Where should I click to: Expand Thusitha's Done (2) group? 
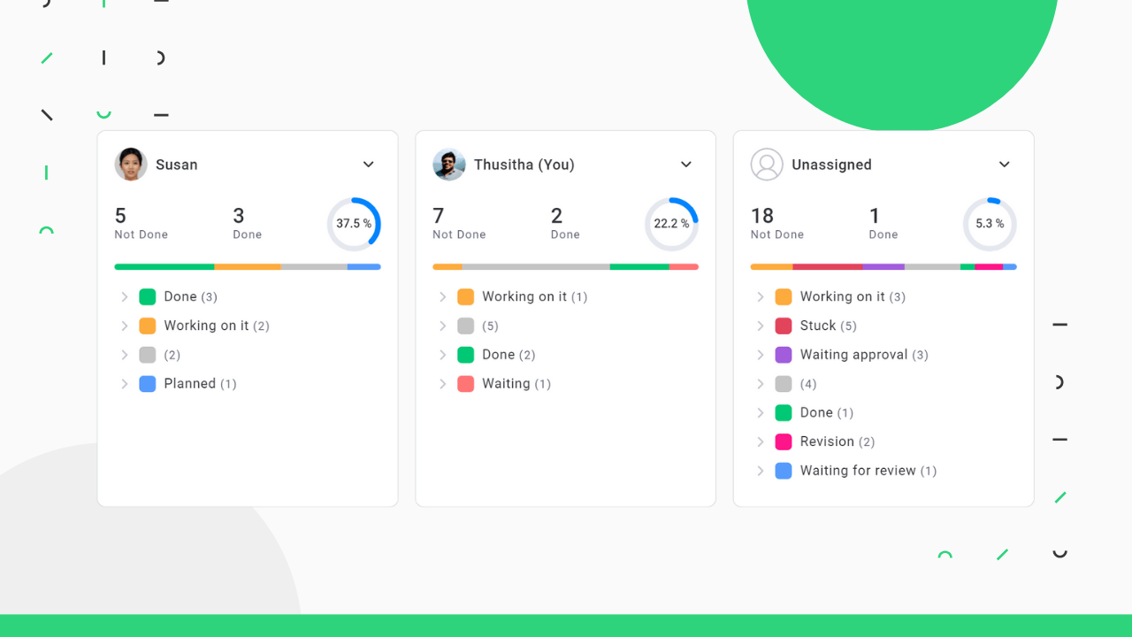pos(443,355)
